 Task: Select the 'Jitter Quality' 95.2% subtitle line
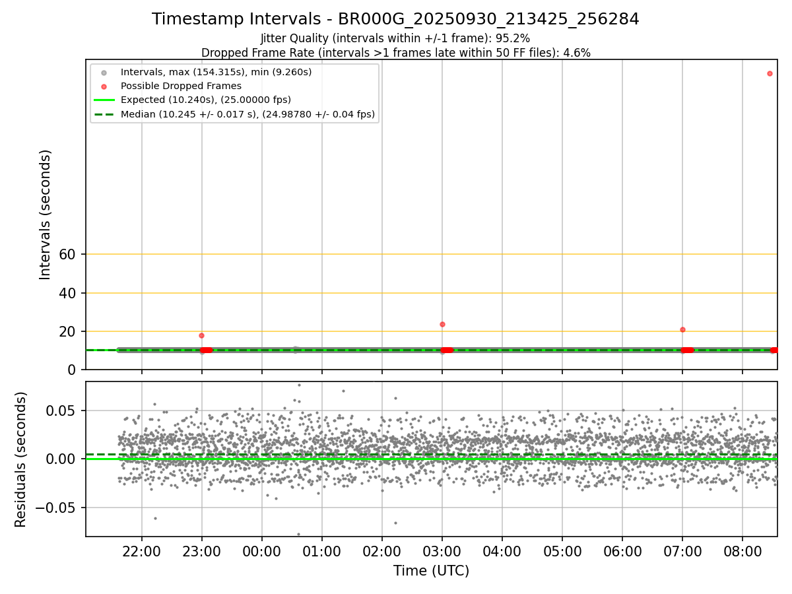395,39
